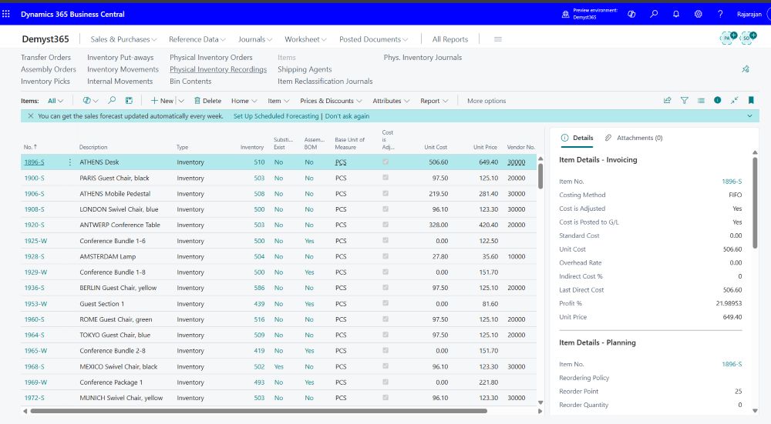Open the settings gear
This screenshot has width=771, height=424.
699,14
